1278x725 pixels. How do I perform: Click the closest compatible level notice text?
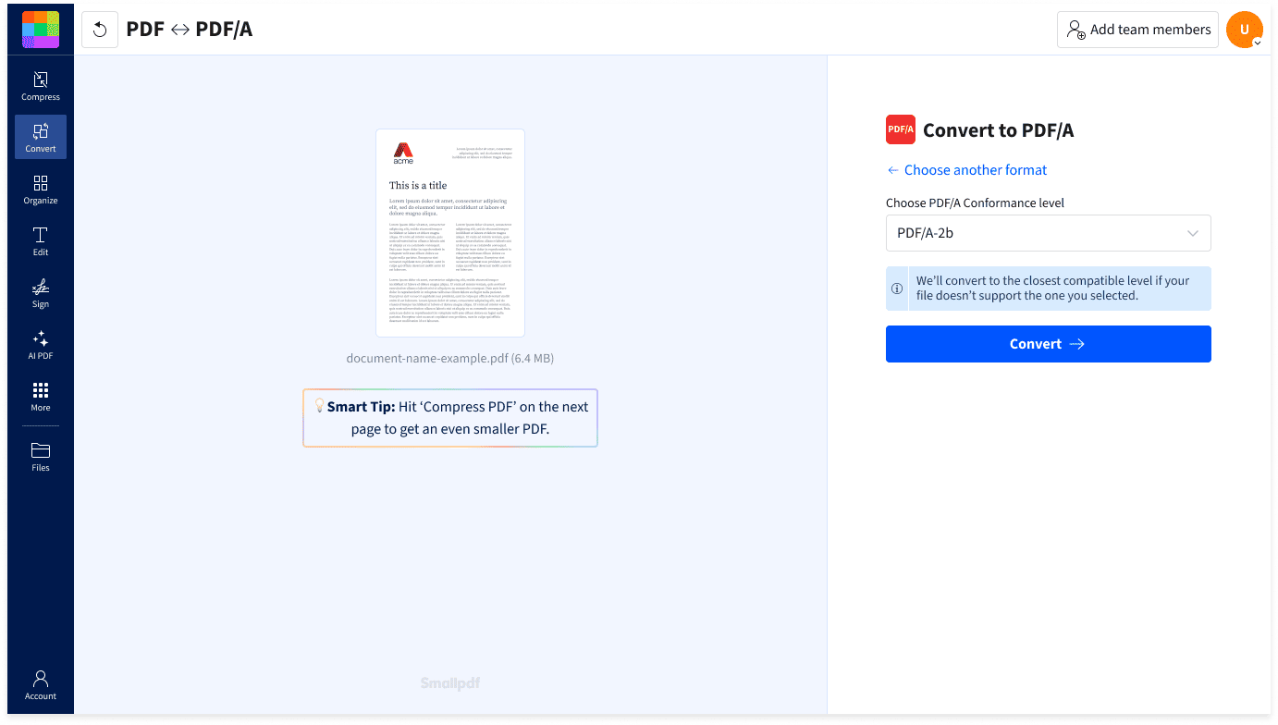pyautogui.click(x=1053, y=289)
